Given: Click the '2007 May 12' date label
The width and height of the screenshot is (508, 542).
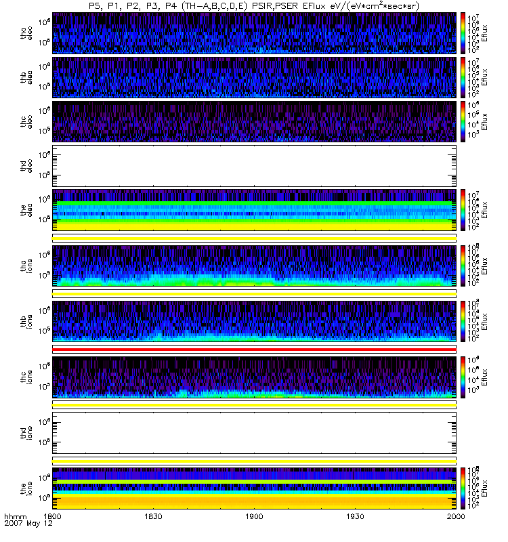Looking at the screenshot, I should (x=28, y=523).
